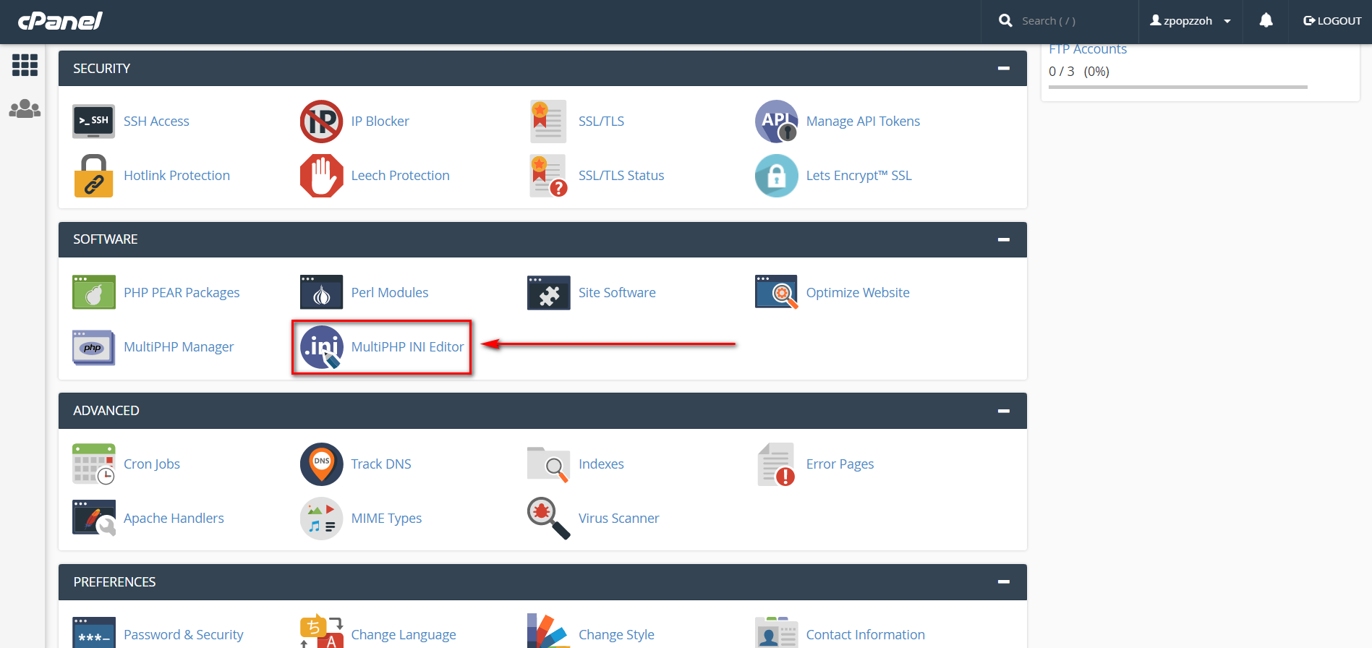Open the Apache Handlers icon
This screenshot has width=1372, height=648.
[94, 518]
